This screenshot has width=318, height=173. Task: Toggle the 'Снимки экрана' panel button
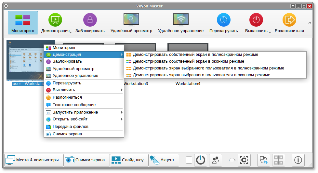[x=86, y=160]
